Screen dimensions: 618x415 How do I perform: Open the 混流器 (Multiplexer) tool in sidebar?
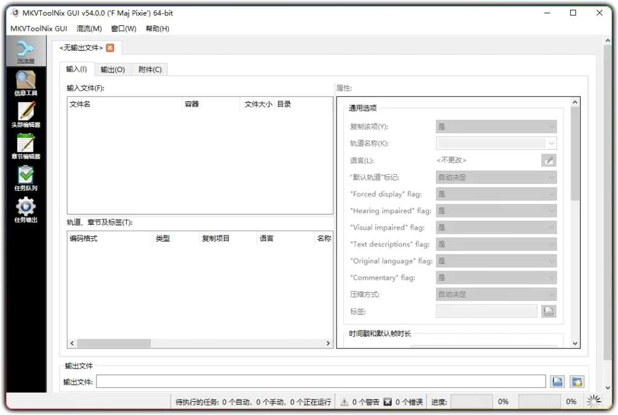click(25, 50)
